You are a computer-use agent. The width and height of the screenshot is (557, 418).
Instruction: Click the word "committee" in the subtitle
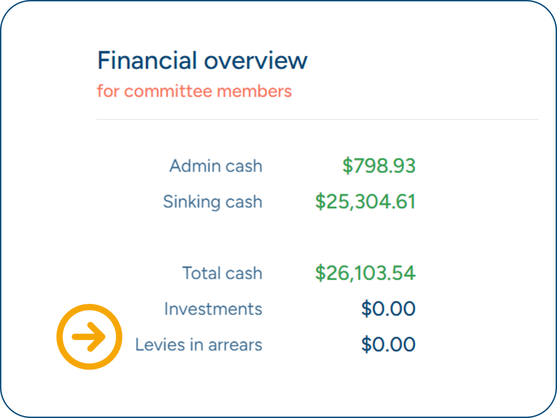[168, 91]
